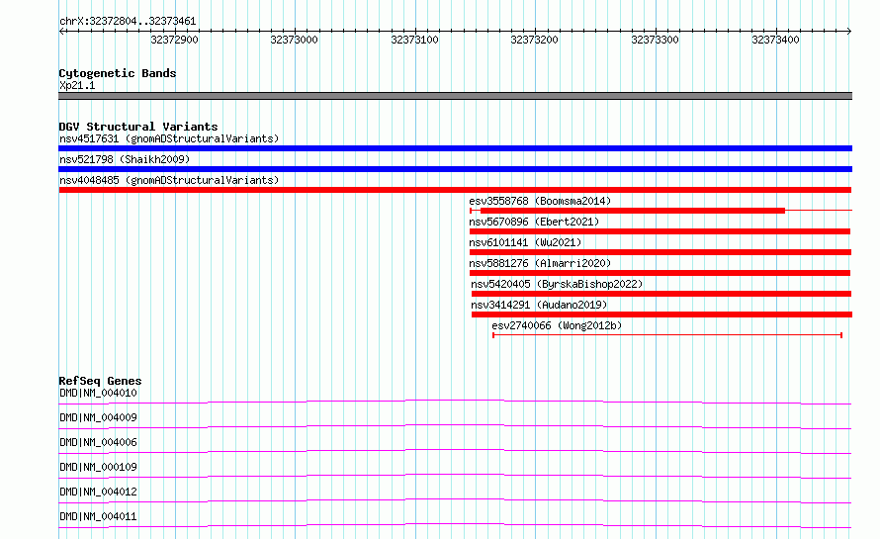Click the RefSeq Genes track heading
This screenshot has height=539, width=880.
tap(100, 381)
